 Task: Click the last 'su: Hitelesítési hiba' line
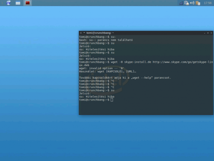(97, 97)
